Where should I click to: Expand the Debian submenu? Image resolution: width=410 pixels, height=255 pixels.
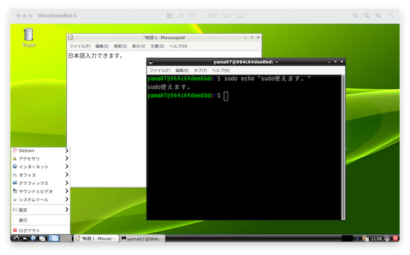[40, 150]
